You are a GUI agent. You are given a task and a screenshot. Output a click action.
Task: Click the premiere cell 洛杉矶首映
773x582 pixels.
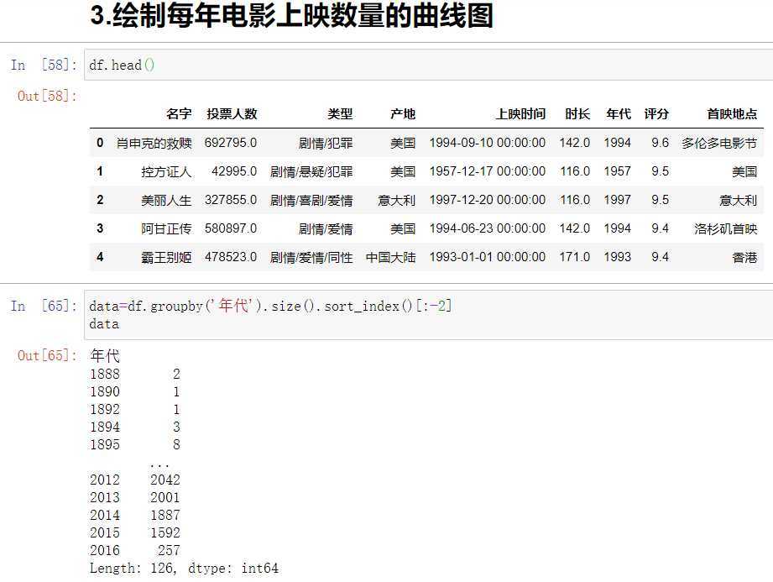[726, 229]
